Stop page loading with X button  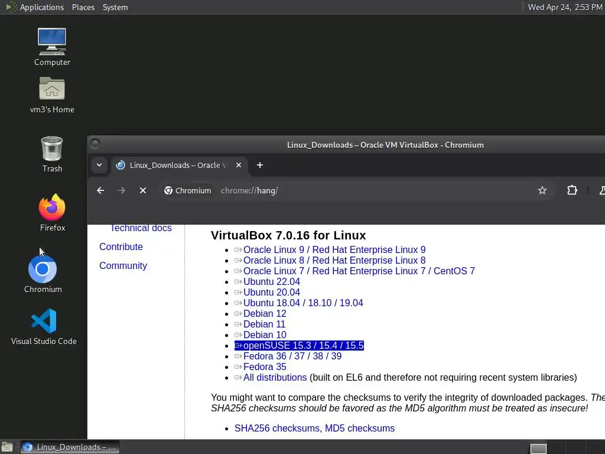143,190
